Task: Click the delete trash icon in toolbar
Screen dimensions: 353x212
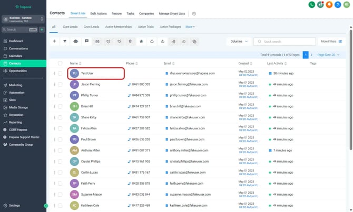Action: click(130, 41)
